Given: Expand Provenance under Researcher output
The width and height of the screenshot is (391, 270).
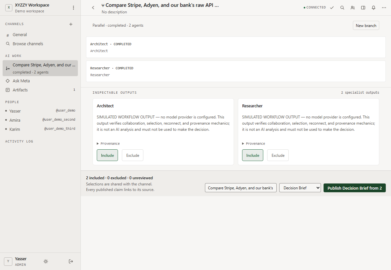Looking at the screenshot, I should (253, 143).
